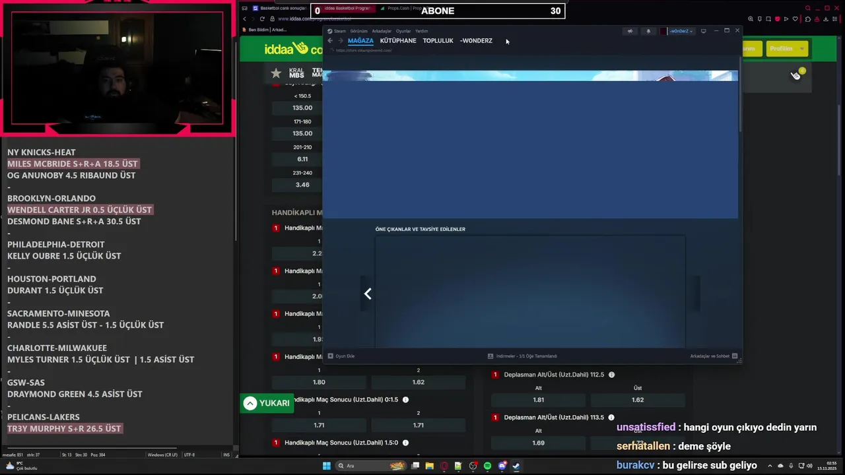Click the line MILES MCBRIDE S+R+A 18.5 ÜST
Viewport: 845px width, 475px height.
[73, 164]
